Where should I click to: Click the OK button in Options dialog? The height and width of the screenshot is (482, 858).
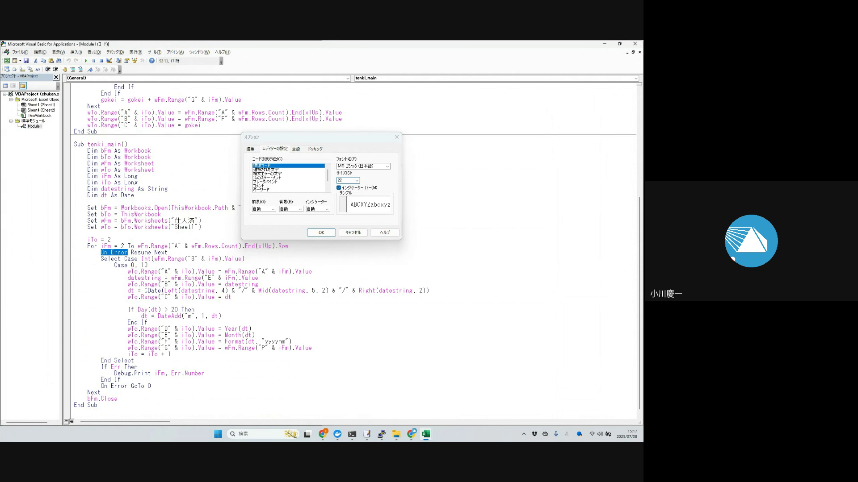click(x=321, y=233)
